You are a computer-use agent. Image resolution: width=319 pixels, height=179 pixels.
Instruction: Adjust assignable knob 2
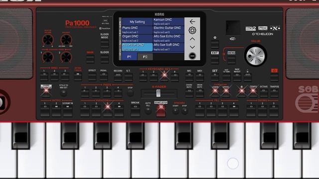(66, 57)
